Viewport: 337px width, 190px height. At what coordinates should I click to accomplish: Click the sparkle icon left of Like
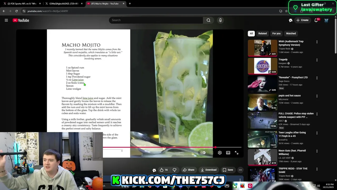point(154,170)
